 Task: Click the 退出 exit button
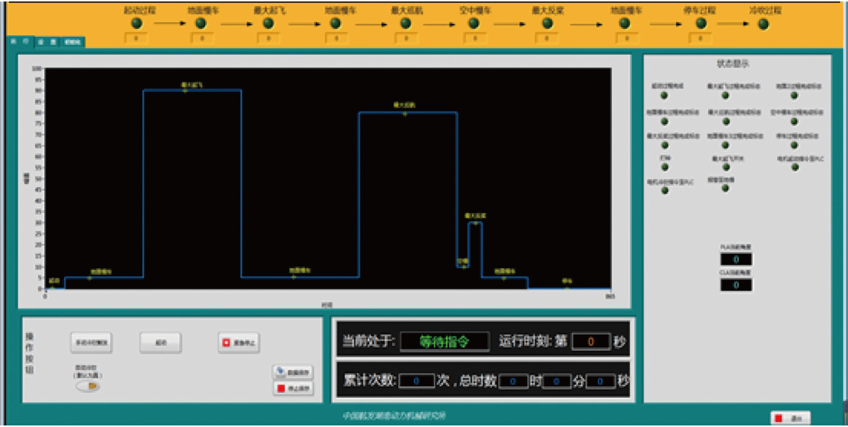pyautogui.click(x=790, y=418)
